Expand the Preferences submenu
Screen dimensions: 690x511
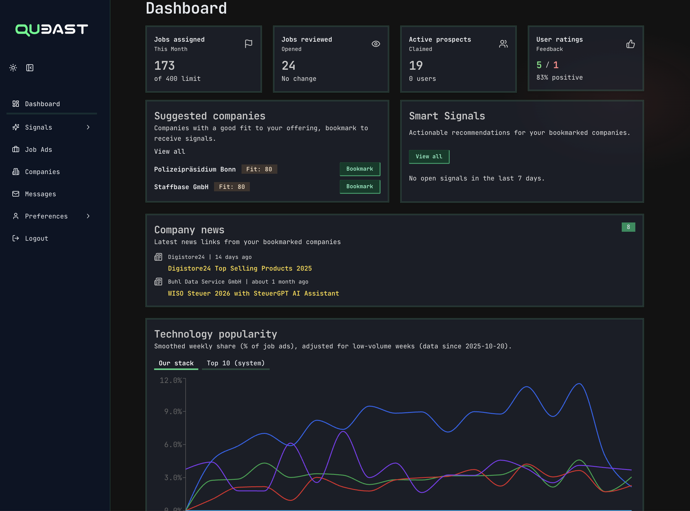[x=88, y=216]
